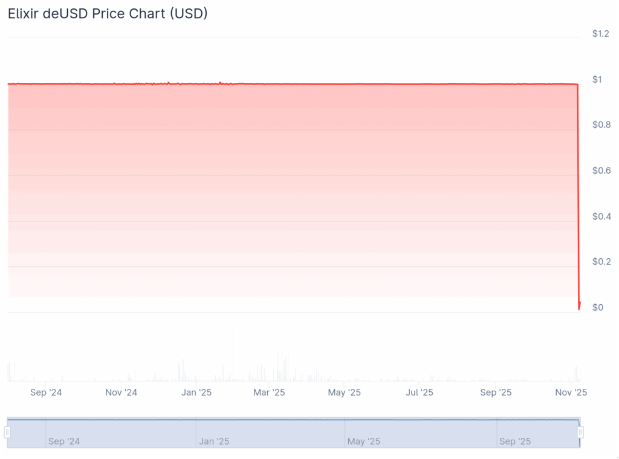
Task: Click the bottom of the red price crash line
Action: (579, 308)
